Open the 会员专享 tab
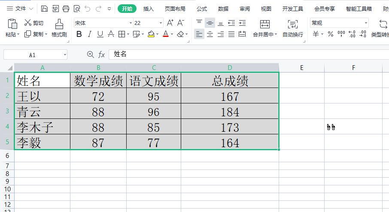This screenshot has height=212, width=389. point(325,9)
